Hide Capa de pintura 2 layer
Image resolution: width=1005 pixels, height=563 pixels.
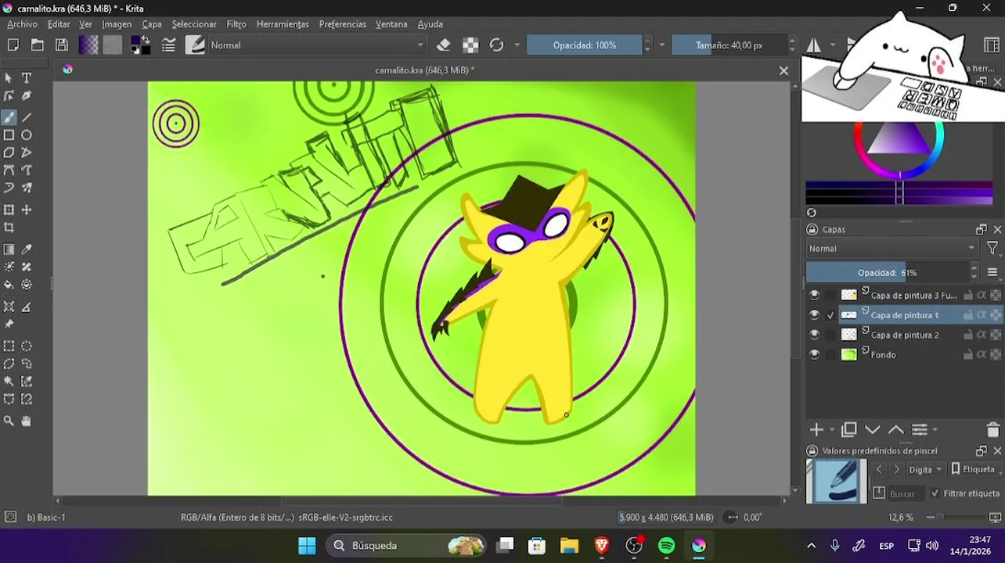[815, 335]
